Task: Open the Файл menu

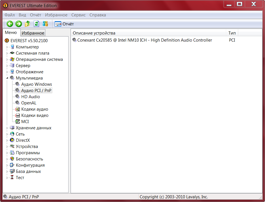Action: [x=10, y=15]
